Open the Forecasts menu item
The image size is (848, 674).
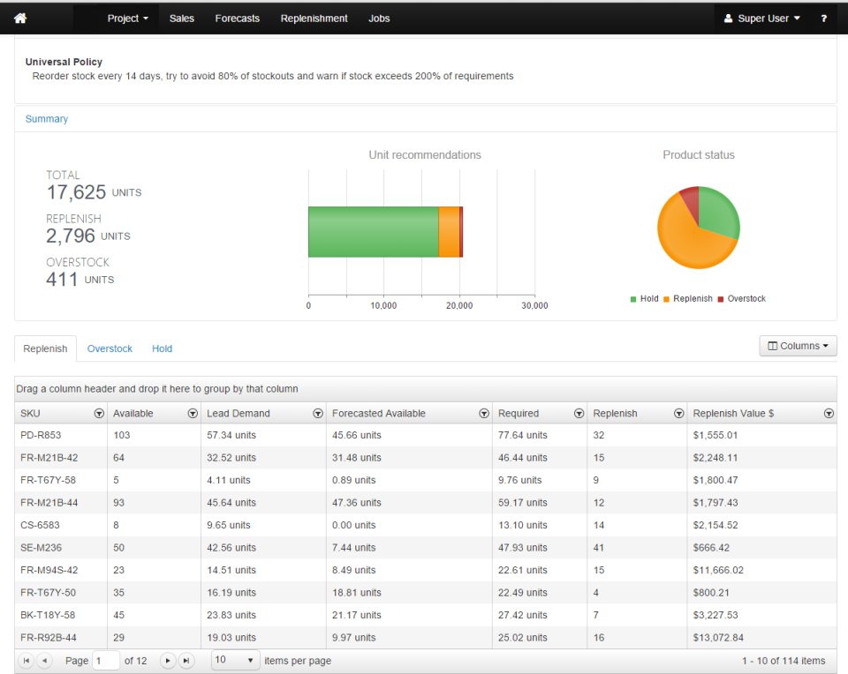(x=238, y=19)
